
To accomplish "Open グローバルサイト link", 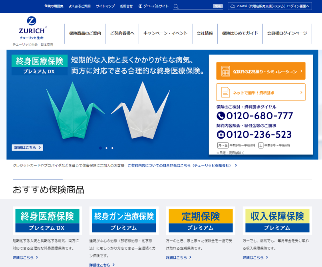I will [x=153, y=6].
